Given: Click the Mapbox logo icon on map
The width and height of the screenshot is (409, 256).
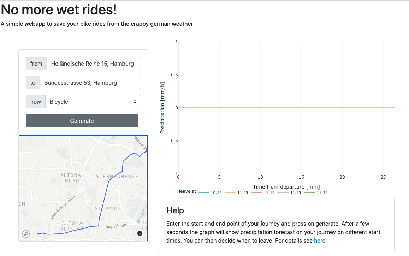Looking at the screenshot, I should (x=26, y=234).
